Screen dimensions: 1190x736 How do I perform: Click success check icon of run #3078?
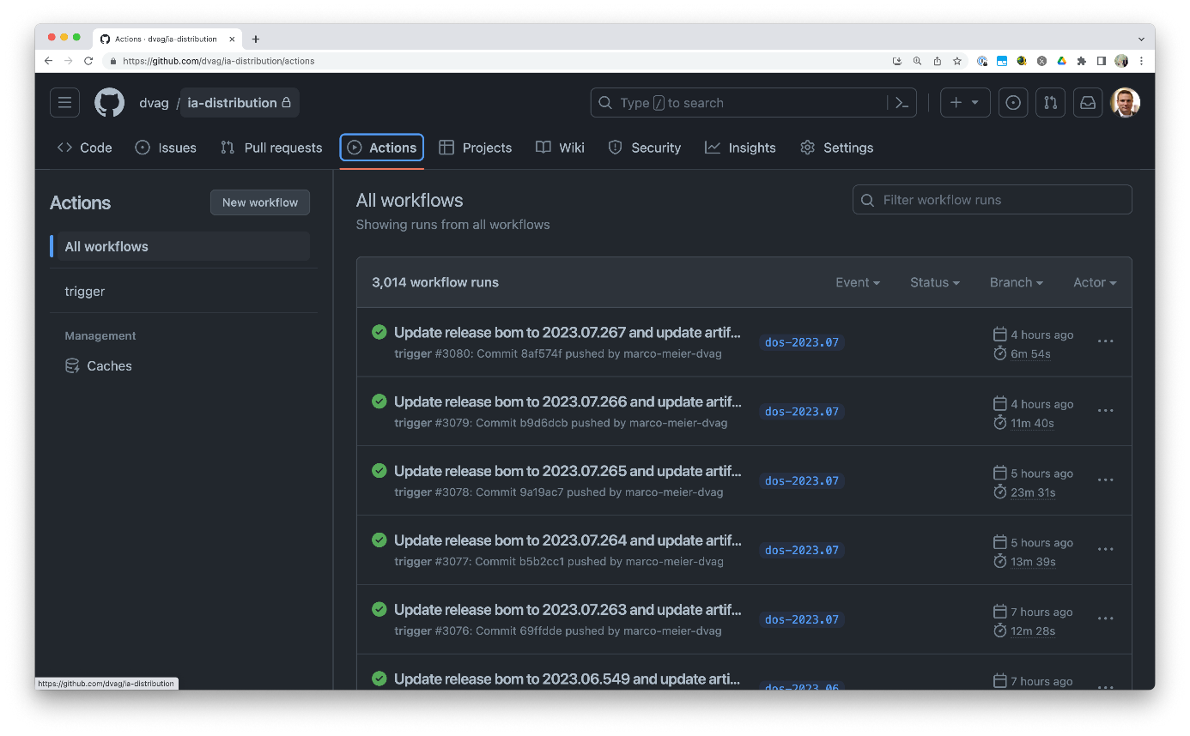[379, 470]
